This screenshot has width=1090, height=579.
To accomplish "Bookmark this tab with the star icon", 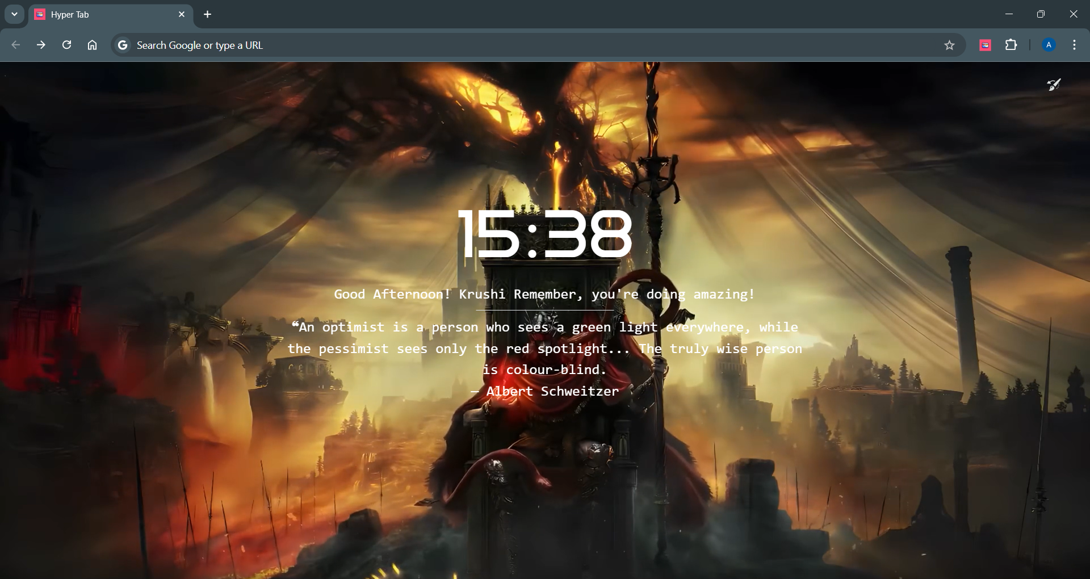I will click(949, 45).
